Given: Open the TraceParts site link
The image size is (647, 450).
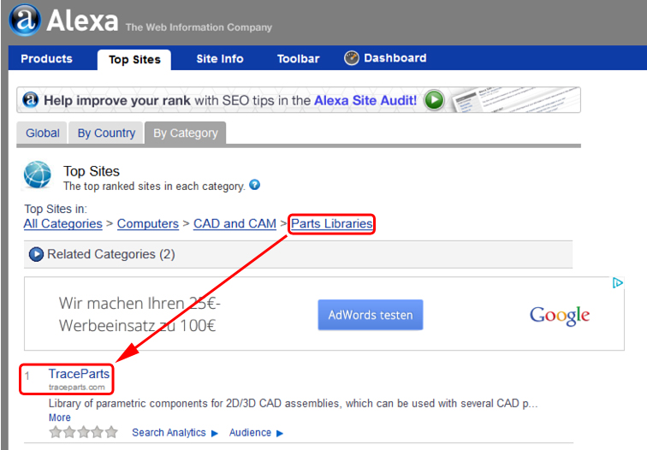Looking at the screenshot, I should pos(79,373).
